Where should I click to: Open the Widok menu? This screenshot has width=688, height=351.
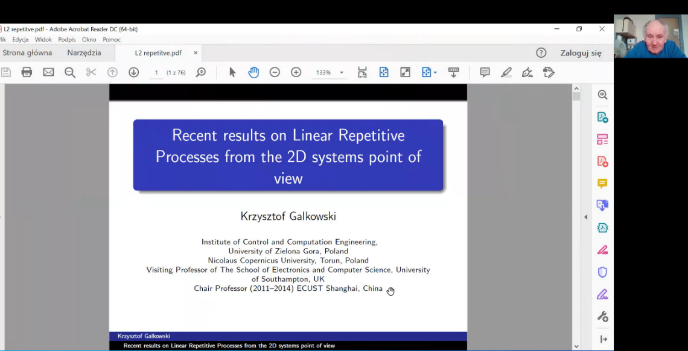43,40
